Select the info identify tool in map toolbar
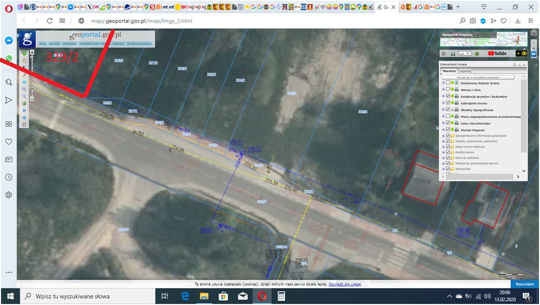This screenshot has width=540, height=305. (x=24, y=54)
